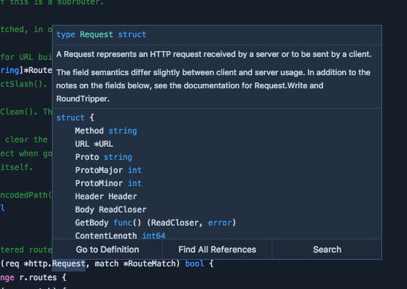This screenshot has height=289, width=407.
Task: Click 'The field semantics differ slightly' paragraph
Action: point(213,85)
